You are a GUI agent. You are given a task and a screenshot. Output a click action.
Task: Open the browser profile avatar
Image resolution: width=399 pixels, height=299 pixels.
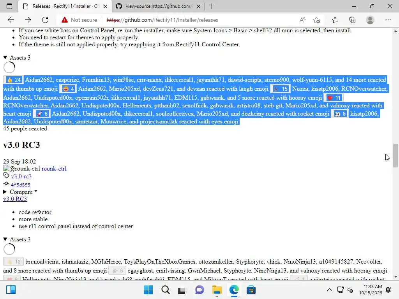(370, 20)
